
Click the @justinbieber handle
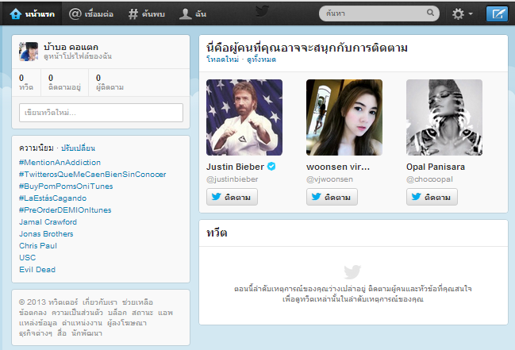tap(233, 179)
